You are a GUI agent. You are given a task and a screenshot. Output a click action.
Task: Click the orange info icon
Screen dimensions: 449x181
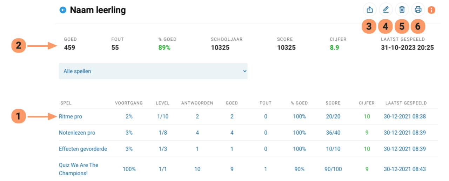[x=431, y=10]
